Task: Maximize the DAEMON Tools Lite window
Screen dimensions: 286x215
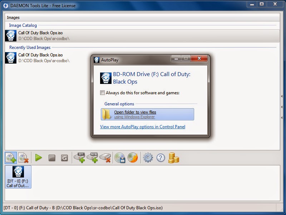Action: (x=262, y=4)
